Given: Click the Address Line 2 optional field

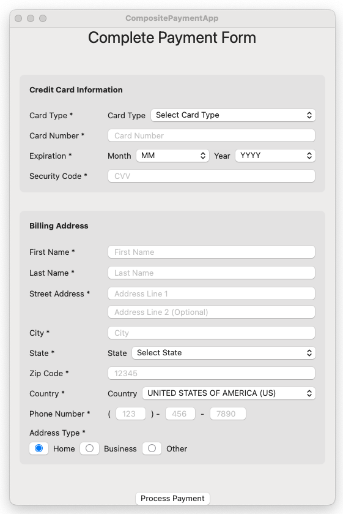Looking at the screenshot, I should (212, 312).
